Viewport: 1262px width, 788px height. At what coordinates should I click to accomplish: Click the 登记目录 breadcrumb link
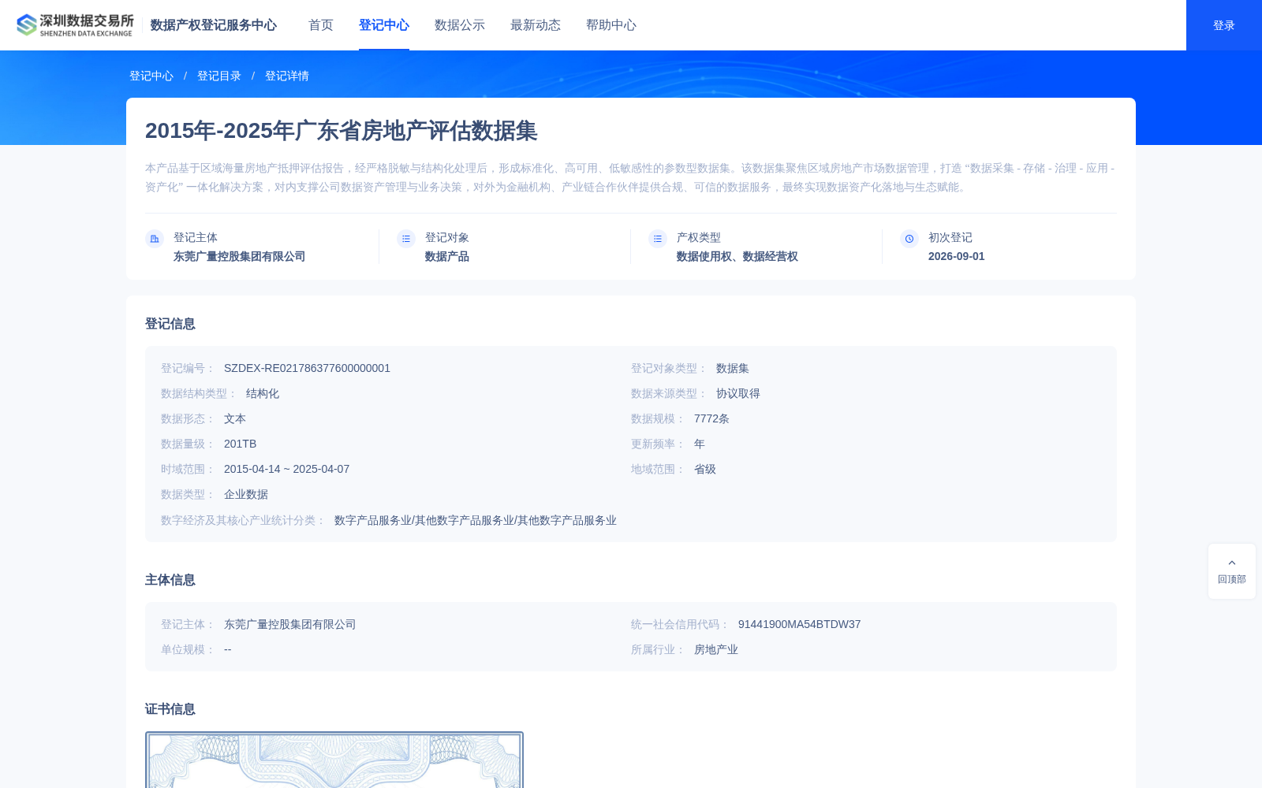pos(219,76)
